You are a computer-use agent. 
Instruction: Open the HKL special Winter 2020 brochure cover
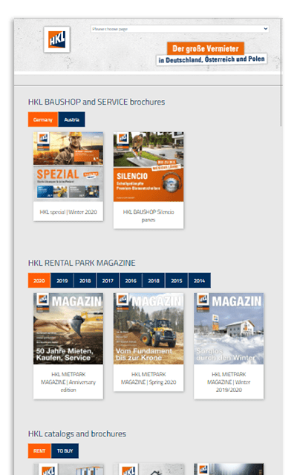[68, 166]
